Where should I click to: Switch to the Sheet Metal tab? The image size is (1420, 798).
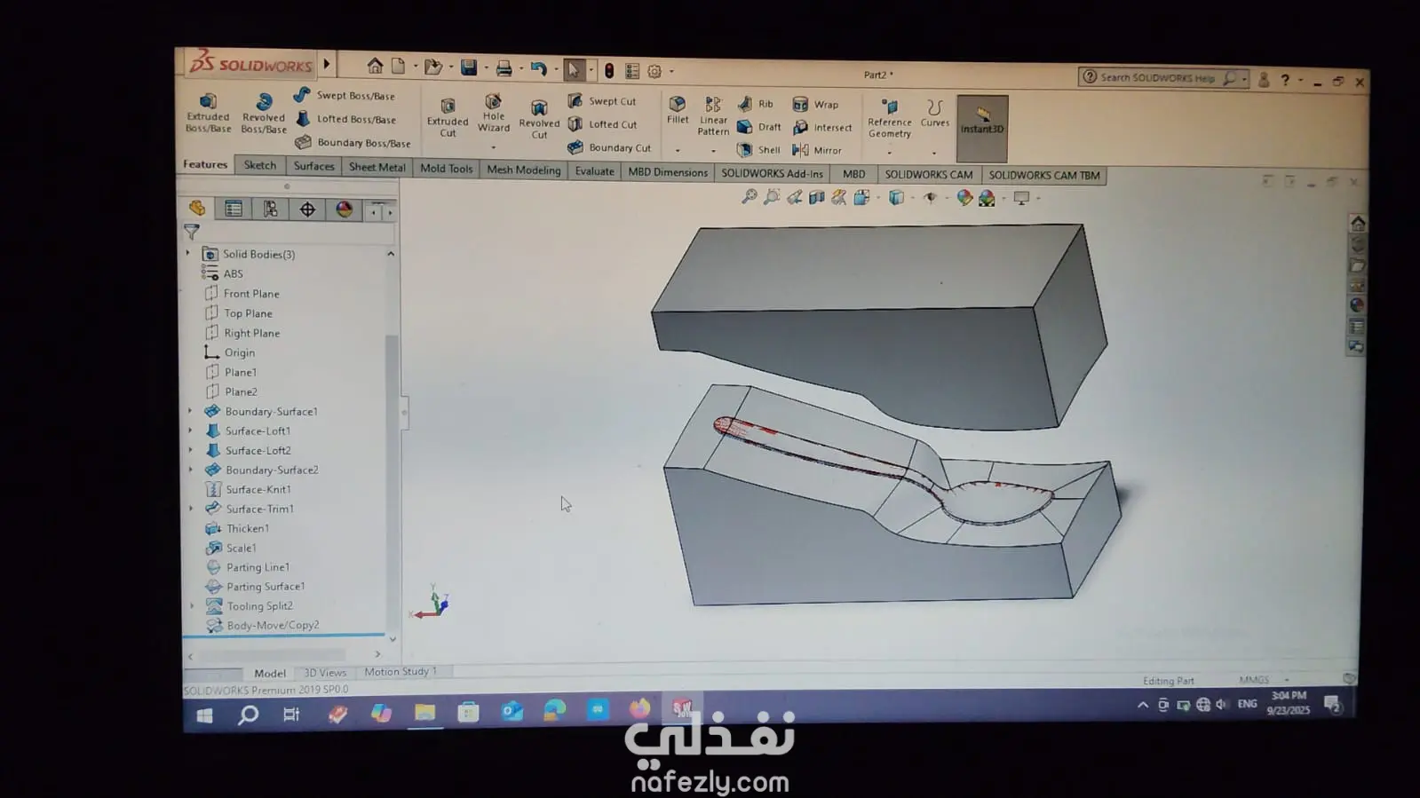coord(377,167)
